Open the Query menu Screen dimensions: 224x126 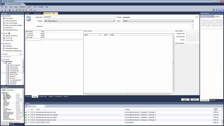[16, 7]
